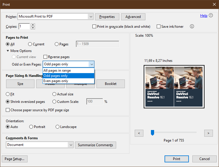Image resolution: width=219 pixels, height=167 pixels.
Task: Select Custom Scale radio button
Action: [54, 102]
